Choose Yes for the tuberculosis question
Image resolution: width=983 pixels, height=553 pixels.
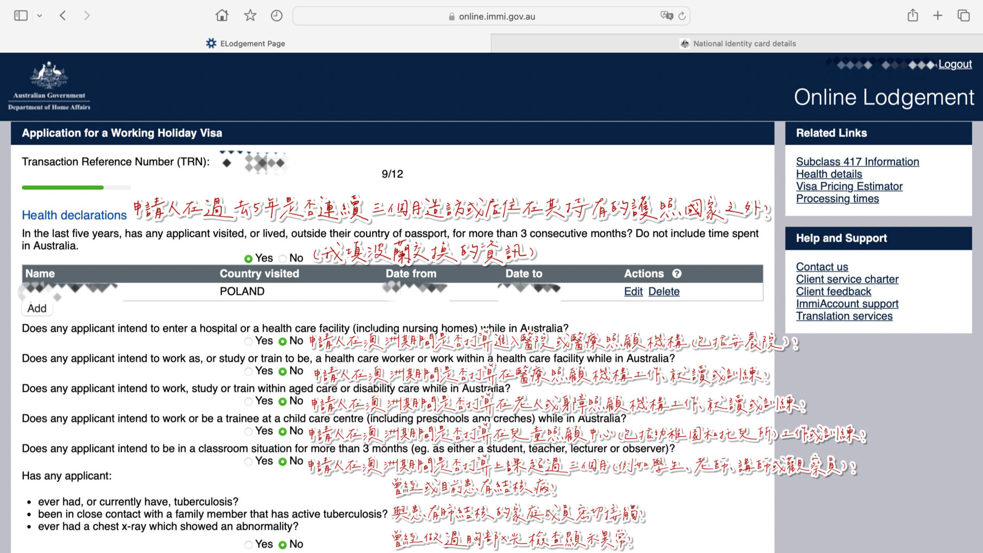tap(248, 545)
